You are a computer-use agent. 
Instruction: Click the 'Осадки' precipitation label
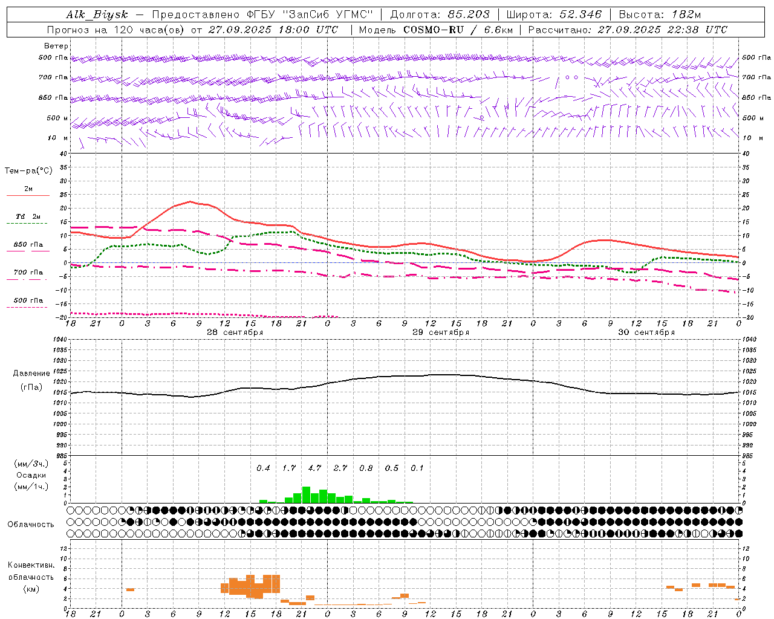point(31,475)
